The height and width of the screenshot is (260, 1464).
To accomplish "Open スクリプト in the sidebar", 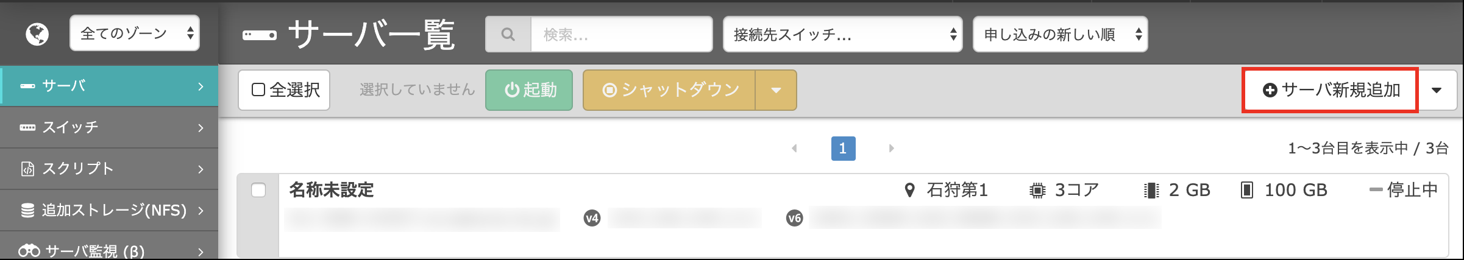I will [109, 169].
